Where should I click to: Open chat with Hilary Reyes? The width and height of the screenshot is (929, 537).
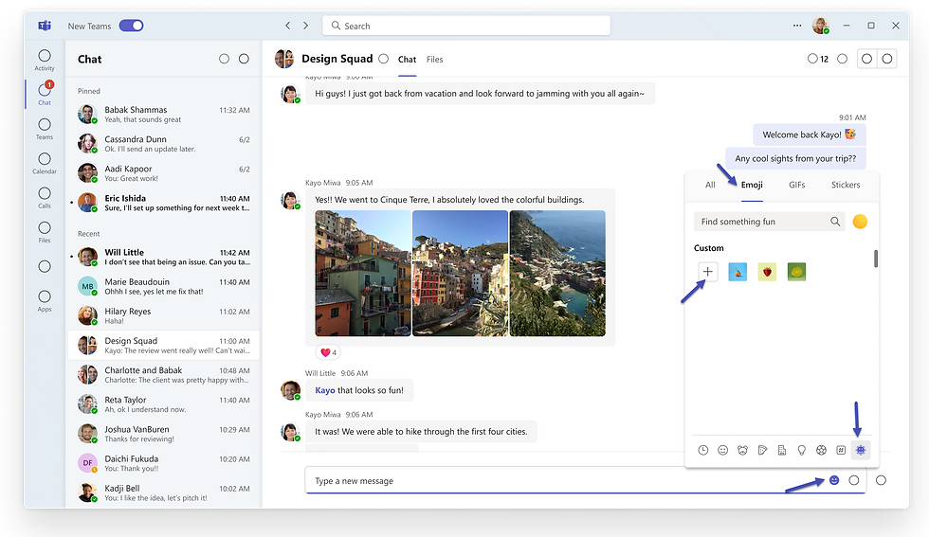tap(163, 316)
